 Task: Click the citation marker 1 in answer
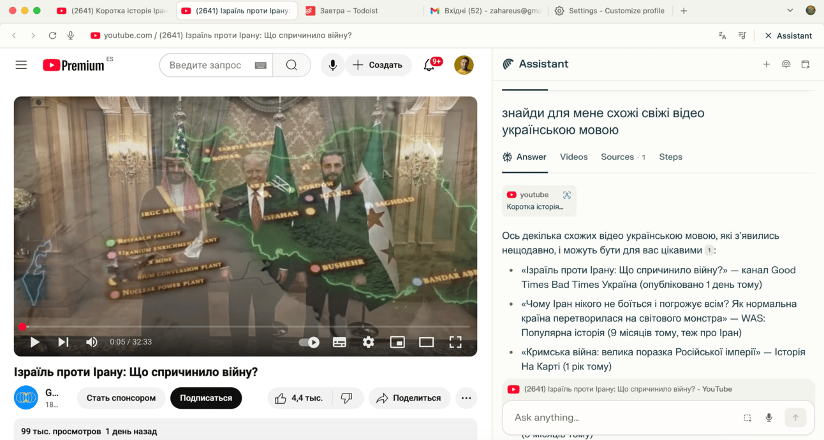coord(709,251)
